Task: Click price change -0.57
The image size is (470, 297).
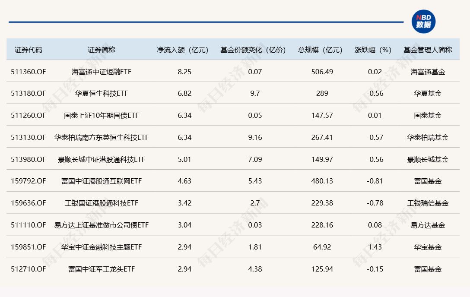Action: (x=375, y=137)
